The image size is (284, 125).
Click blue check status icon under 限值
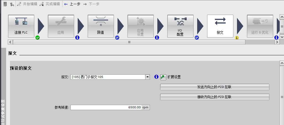click(x=117, y=38)
